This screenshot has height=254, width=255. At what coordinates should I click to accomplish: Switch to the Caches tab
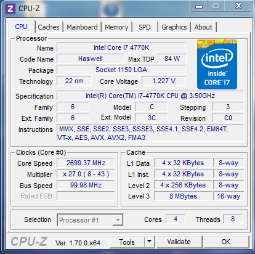click(x=49, y=27)
